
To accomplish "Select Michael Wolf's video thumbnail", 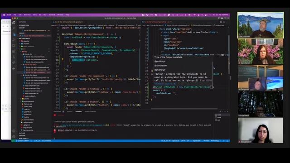I will pos(261,104).
